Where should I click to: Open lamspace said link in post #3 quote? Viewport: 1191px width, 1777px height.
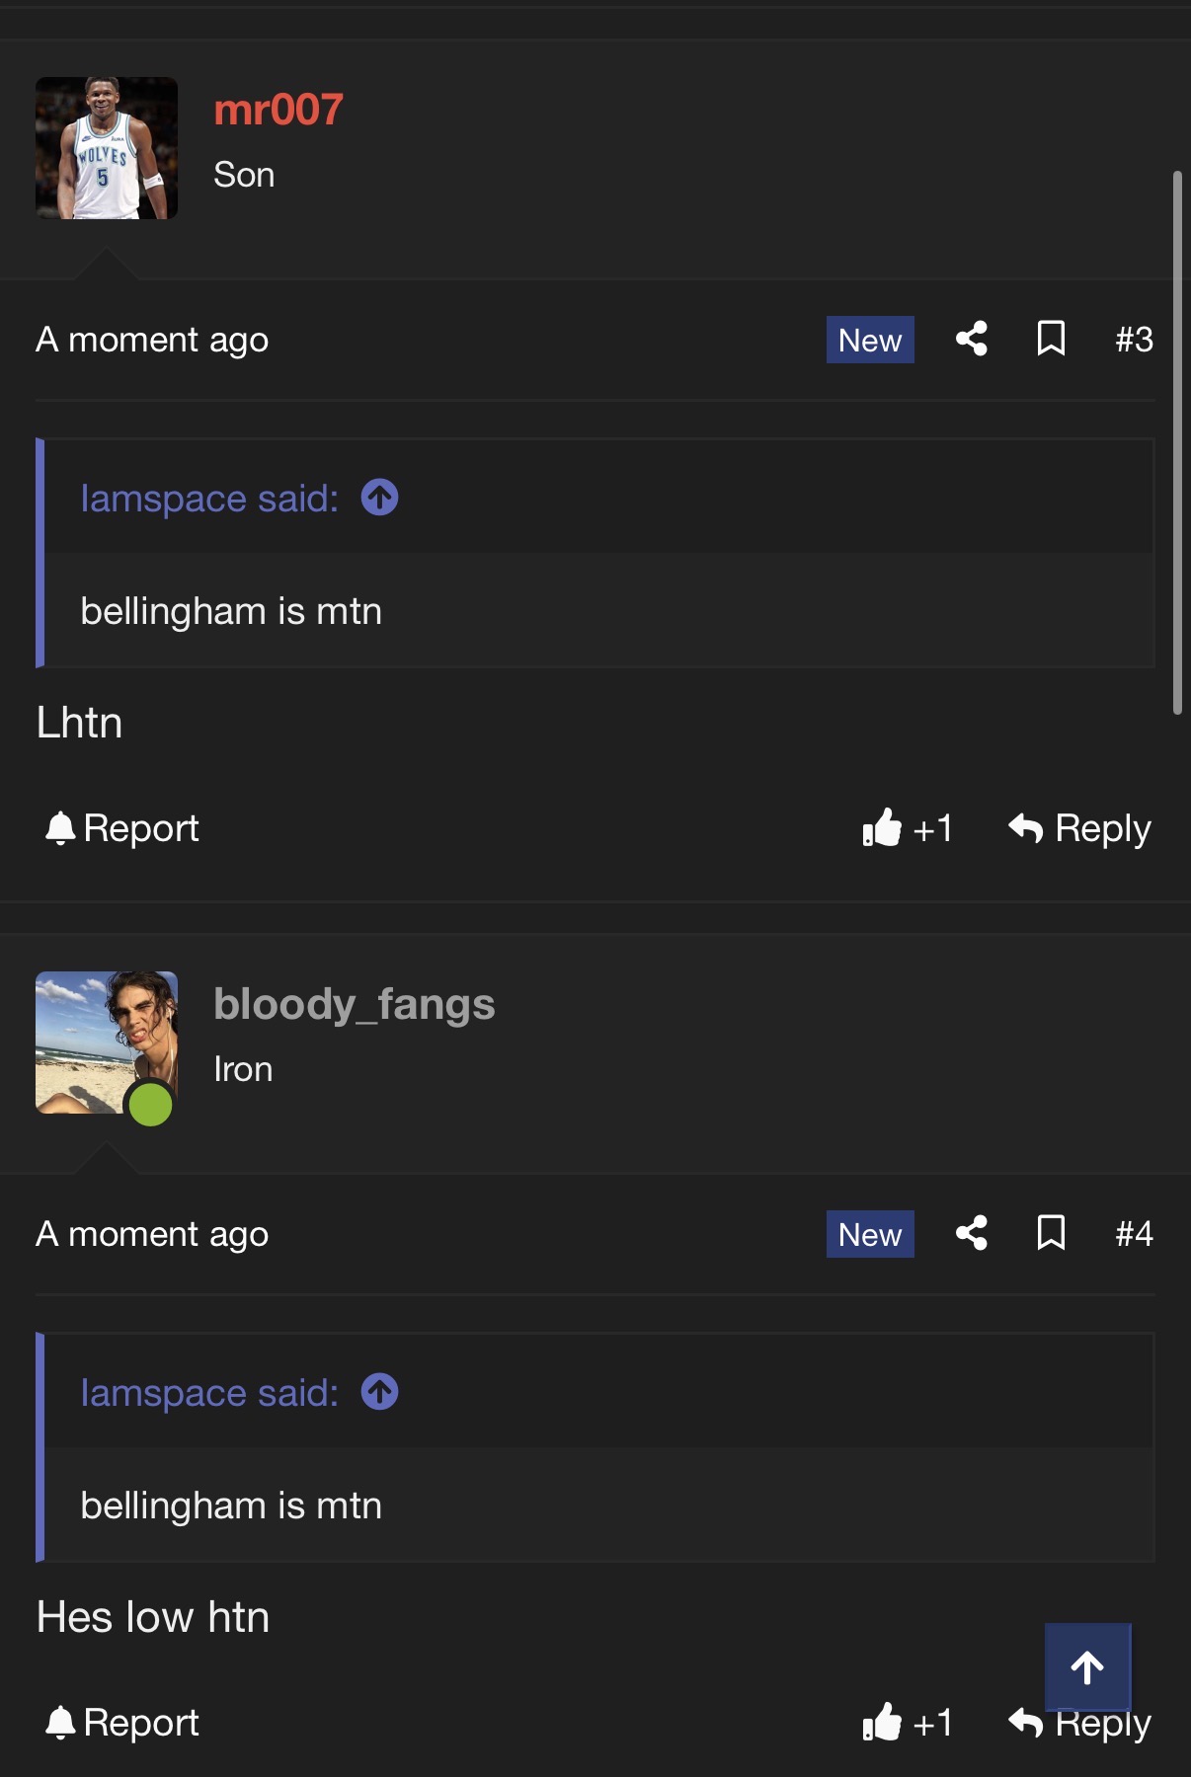pyautogui.click(x=209, y=499)
